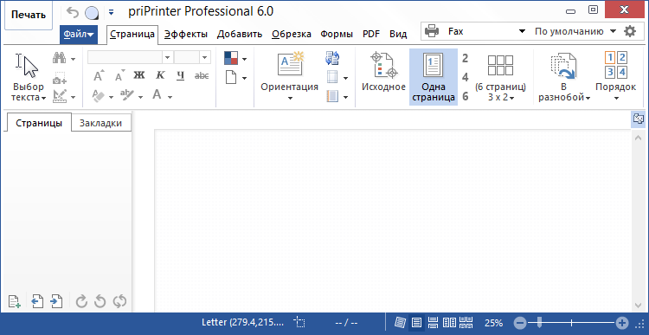This screenshot has height=335, width=649.
Task: Switch to the Формы tab
Action: click(x=337, y=35)
